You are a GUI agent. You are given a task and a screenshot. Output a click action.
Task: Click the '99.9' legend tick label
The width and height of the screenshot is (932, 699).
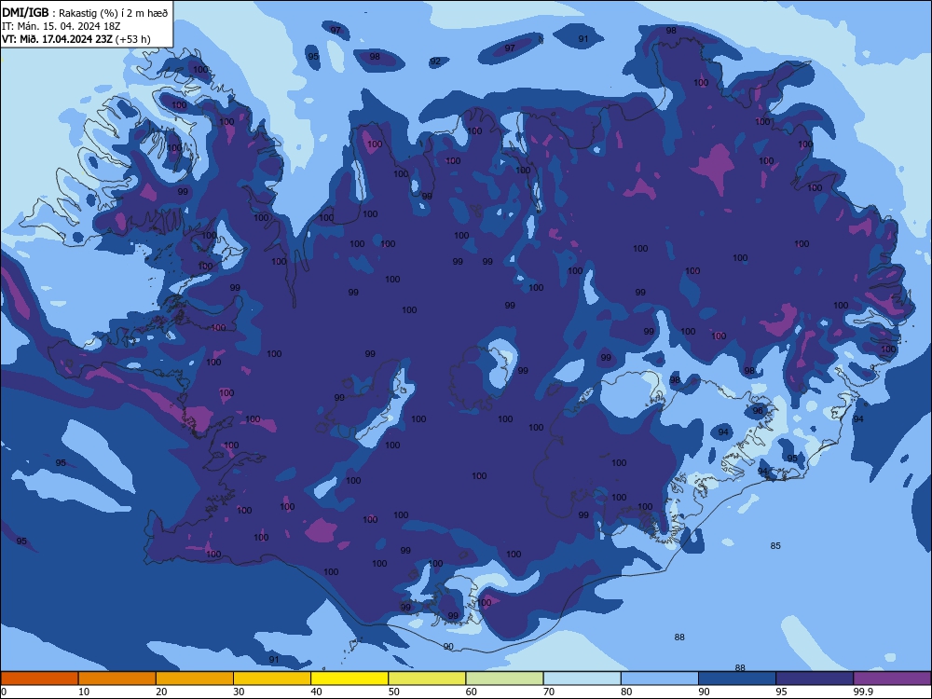(x=863, y=692)
